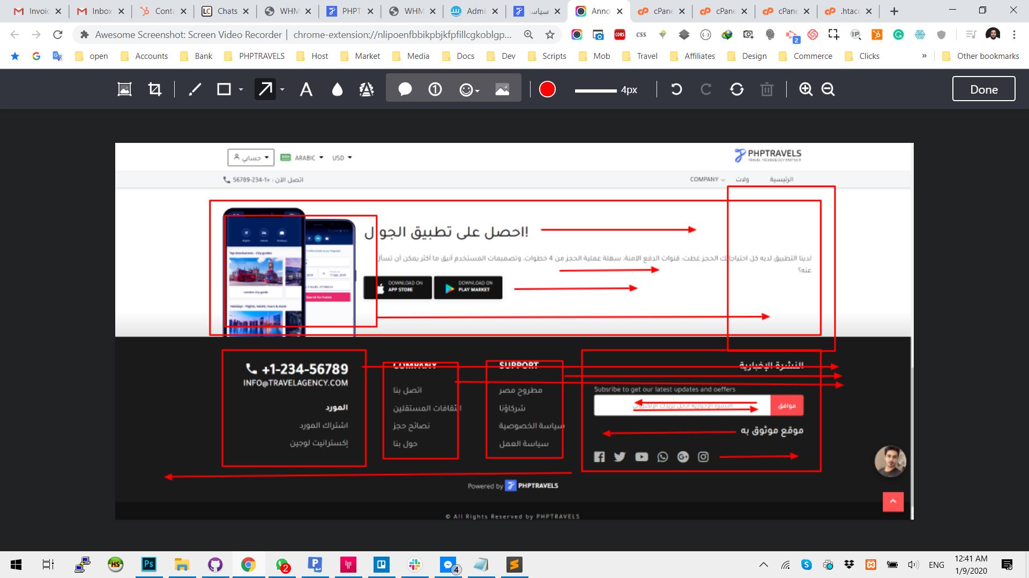Viewport: 1029px width, 578px height.
Task: Click the insert image tool
Action: point(502,89)
